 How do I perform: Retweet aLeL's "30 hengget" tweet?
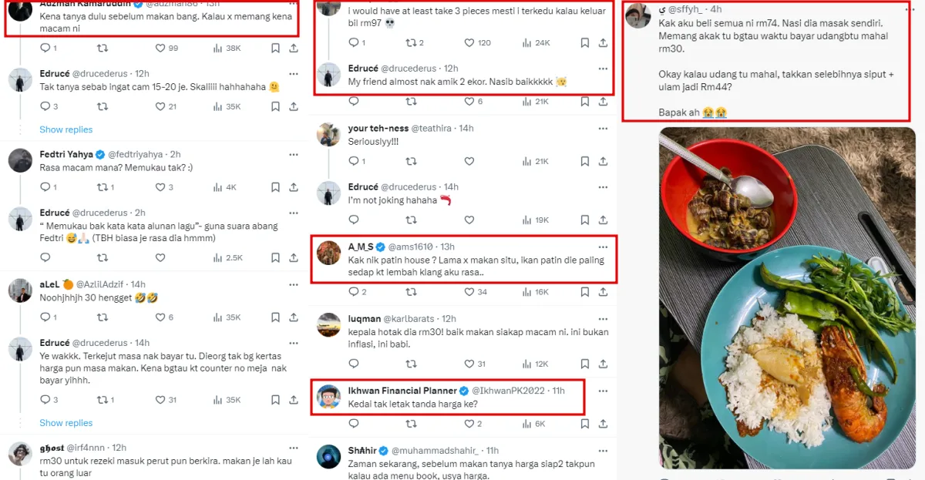pyautogui.click(x=102, y=317)
